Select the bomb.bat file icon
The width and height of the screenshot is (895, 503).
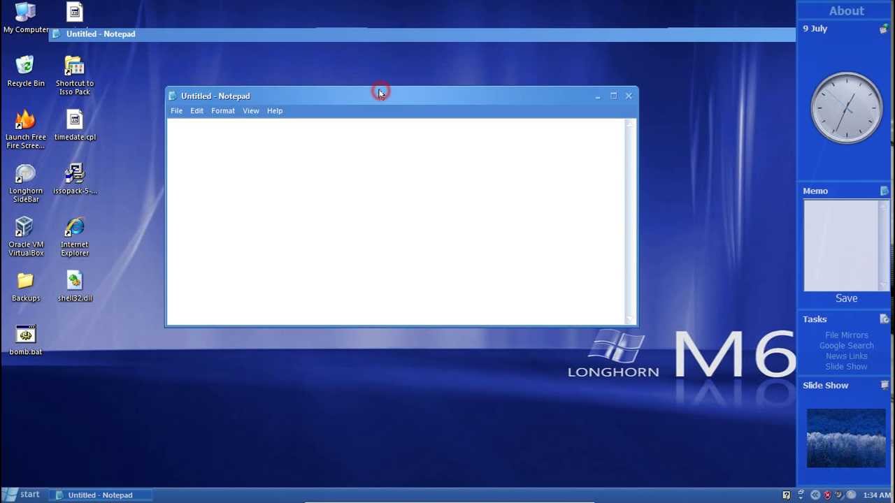pos(25,340)
